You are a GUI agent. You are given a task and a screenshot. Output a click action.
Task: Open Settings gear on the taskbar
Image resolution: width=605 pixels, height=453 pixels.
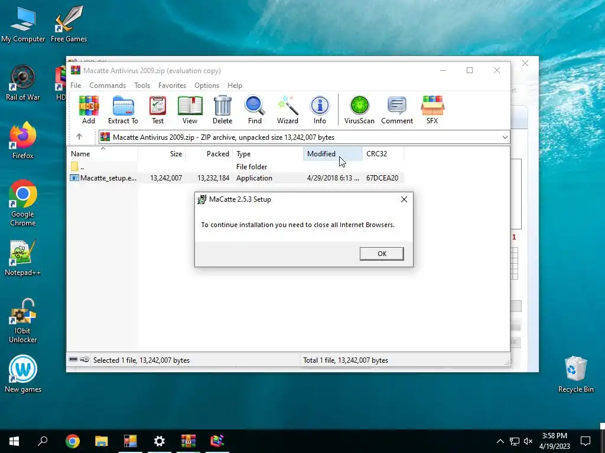point(160,441)
